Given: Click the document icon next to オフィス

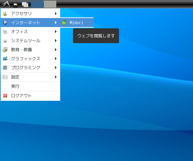Looking at the screenshot, I should click(5, 32).
